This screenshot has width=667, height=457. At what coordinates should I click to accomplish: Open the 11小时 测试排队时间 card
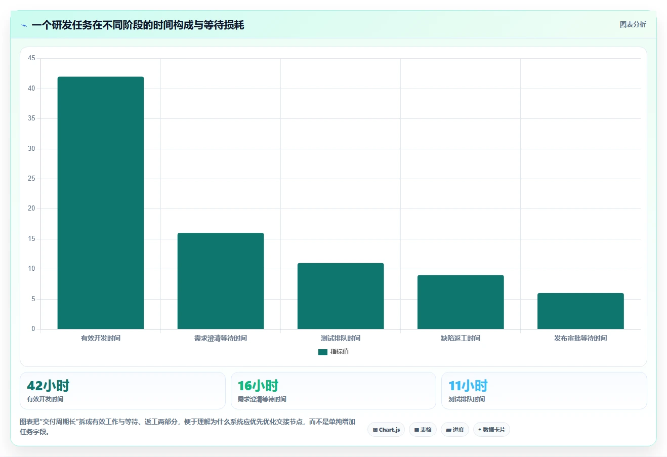(x=544, y=391)
